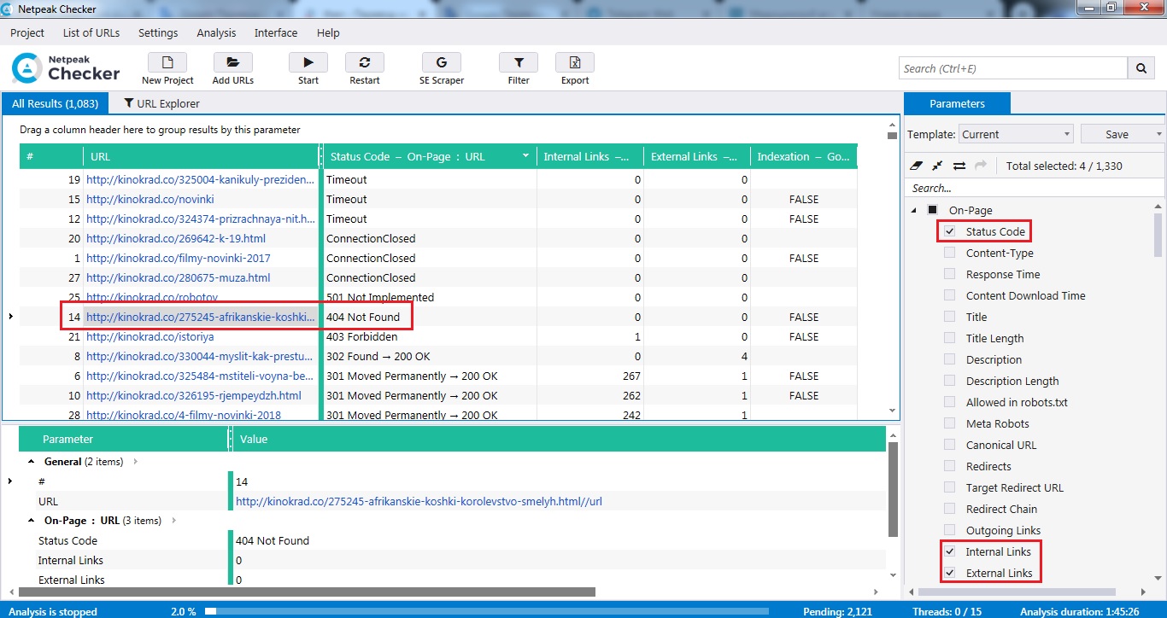Image resolution: width=1167 pixels, height=618 pixels.
Task: Sort by the Indexation column header
Action: 804,156
